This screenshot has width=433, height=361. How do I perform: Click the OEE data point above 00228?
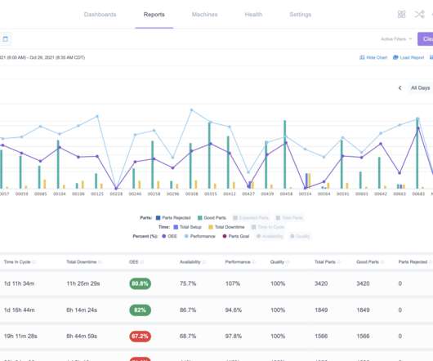pyautogui.click(x=116, y=189)
